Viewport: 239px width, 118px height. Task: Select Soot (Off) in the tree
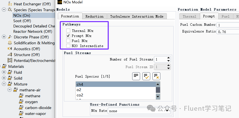22,21
